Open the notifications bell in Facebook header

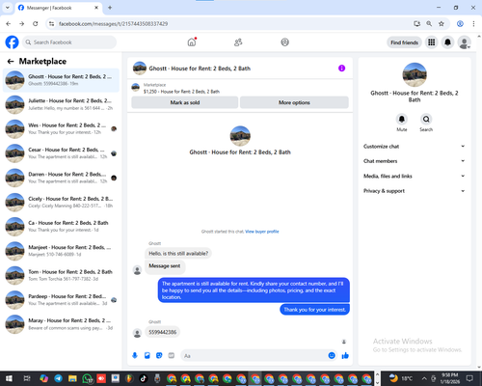pos(447,42)
